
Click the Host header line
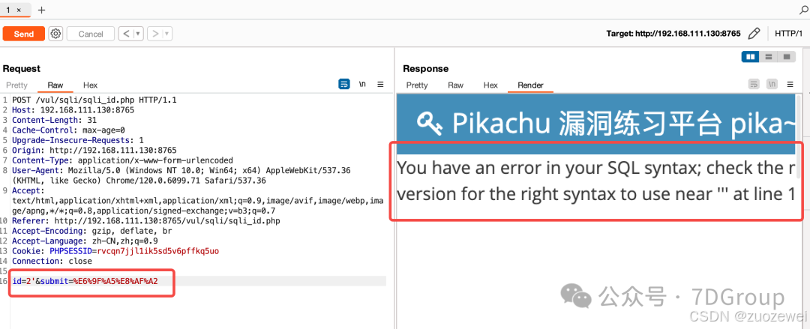tap(73, 109)
